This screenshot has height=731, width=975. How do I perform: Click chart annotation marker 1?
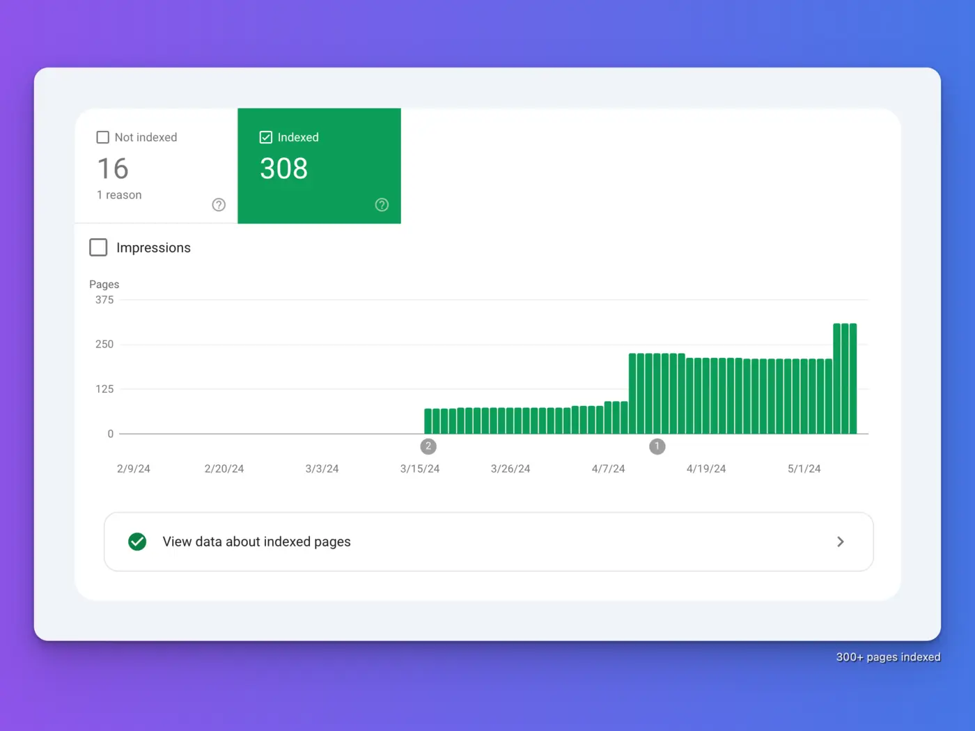pyautogui.click(x=657, y=446)
